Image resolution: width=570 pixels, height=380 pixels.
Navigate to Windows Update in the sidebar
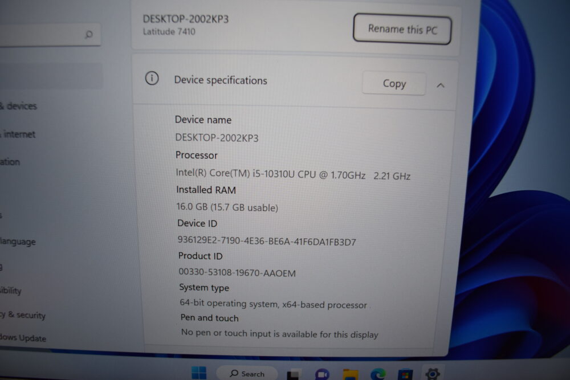23,338
